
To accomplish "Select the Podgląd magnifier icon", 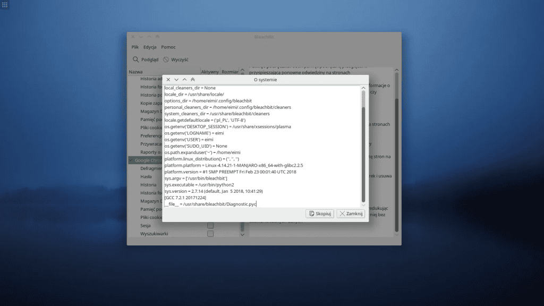I will point(135,59).
